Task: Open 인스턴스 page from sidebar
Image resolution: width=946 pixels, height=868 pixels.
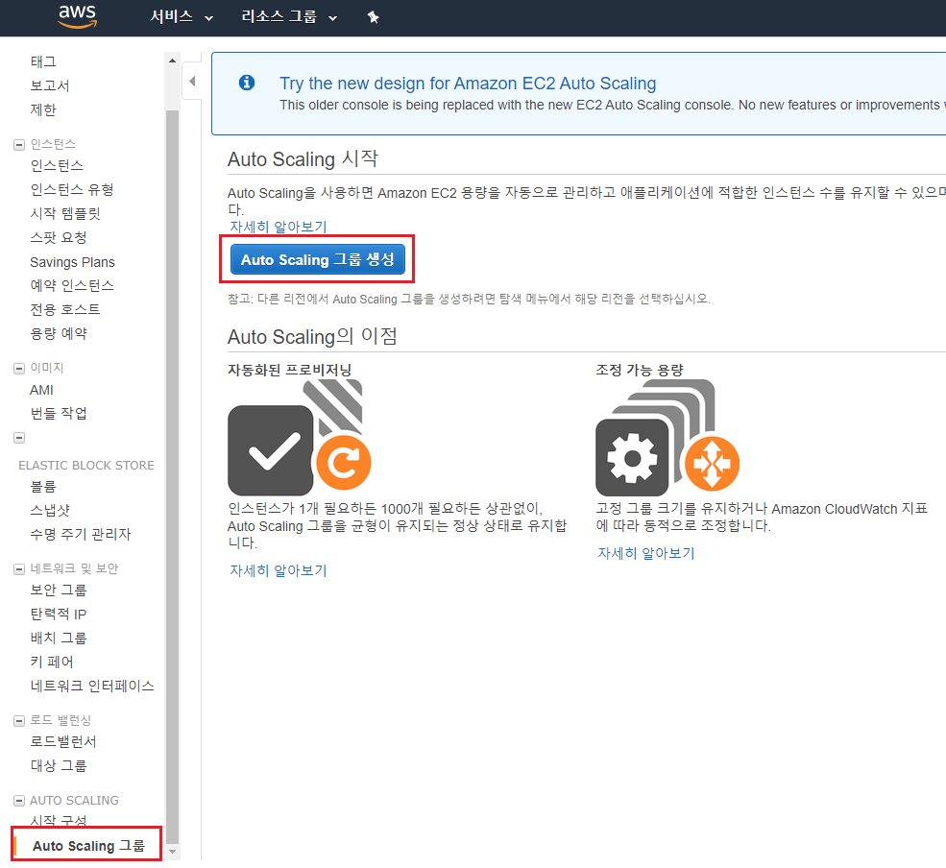Action: coord(57,166)
